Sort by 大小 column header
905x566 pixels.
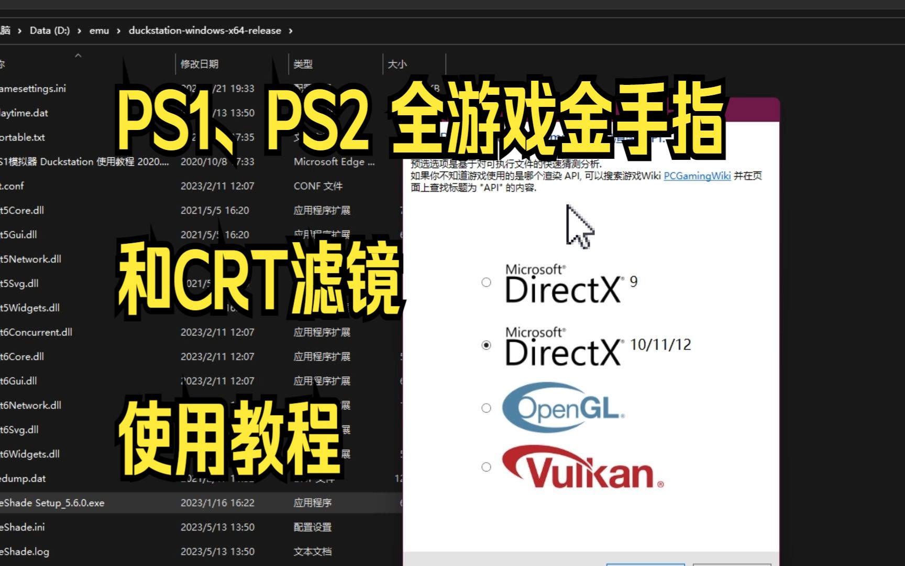click(x=397, y=64)
